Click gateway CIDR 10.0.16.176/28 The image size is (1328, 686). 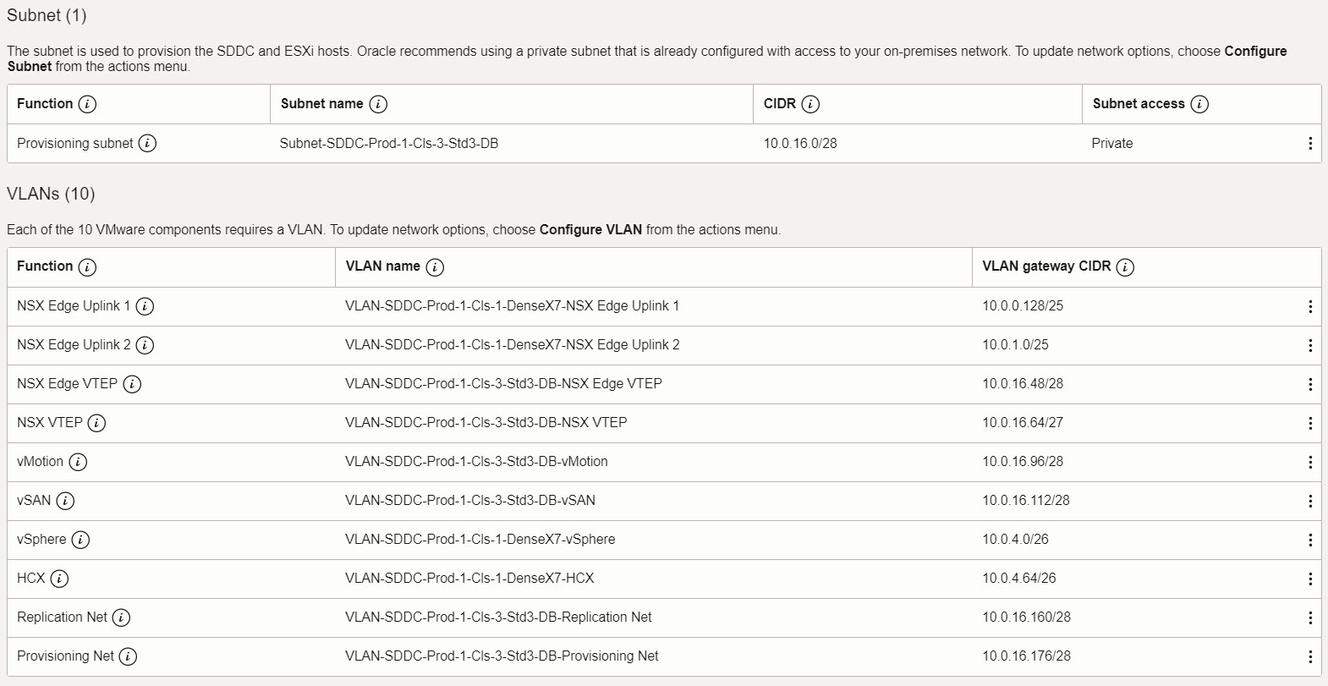1026,656
